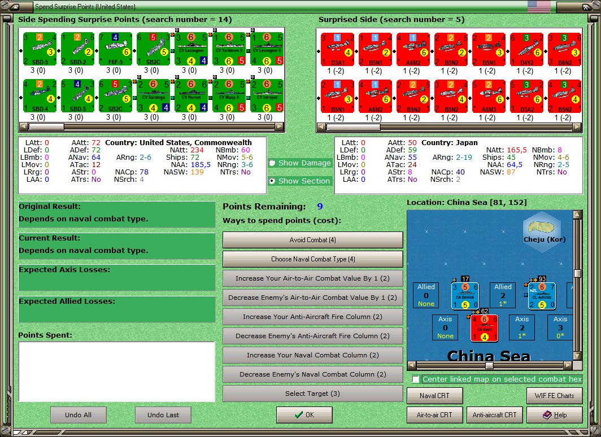Viewport: 601px width, 437px height.
Task: Select the CL Achilles cruiser on map
Action: coord(542,295)
